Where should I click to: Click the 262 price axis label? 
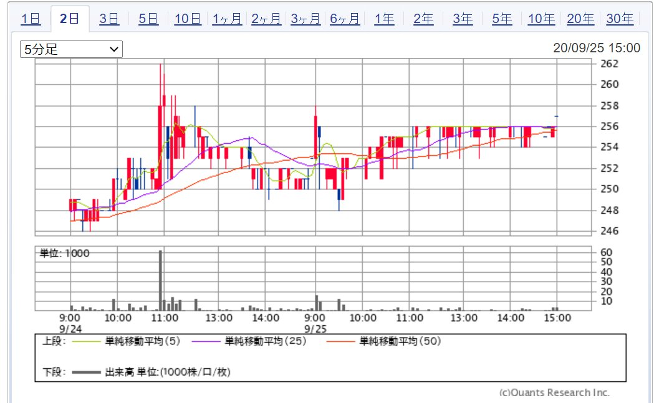(609, 64)
